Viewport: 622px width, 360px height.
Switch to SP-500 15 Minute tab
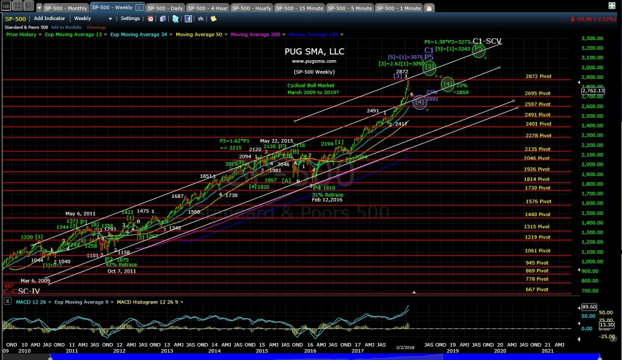click(299, 8)
